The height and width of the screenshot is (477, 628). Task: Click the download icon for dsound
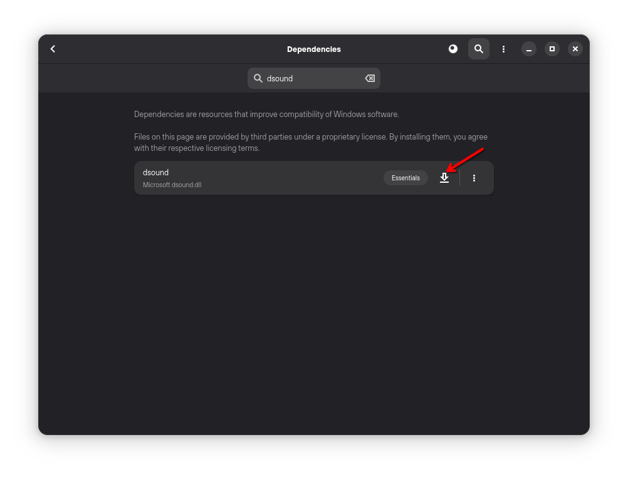click(444, 178)
